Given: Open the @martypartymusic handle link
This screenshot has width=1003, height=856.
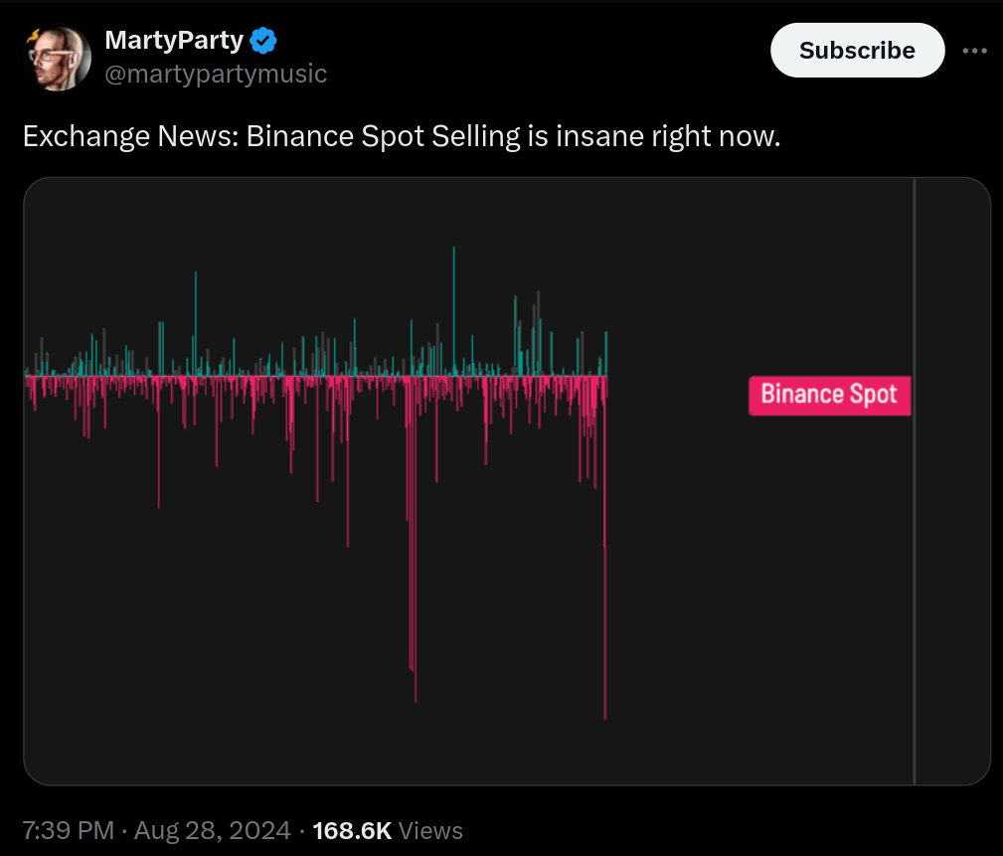Looking at the screenshot, I should [215, 74].
